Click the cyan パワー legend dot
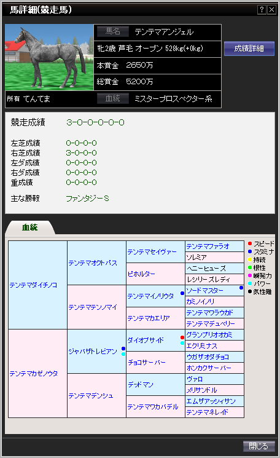 point(250,283)
